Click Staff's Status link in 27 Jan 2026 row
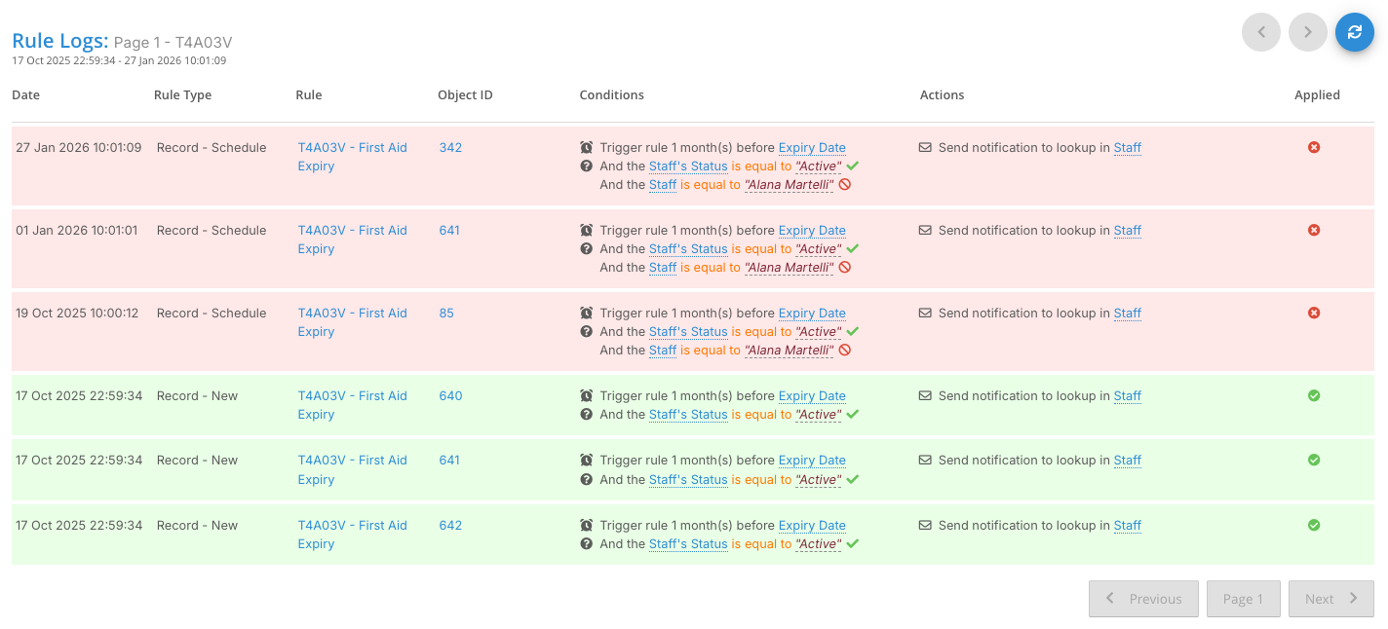Viewport: 1388px width, 629px height. pos(688,166)
